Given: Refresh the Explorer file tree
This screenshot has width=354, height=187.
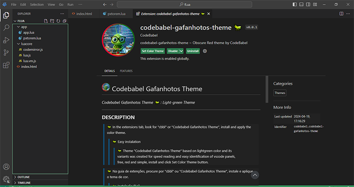Looking at the screenshot, I should coord(58,21).
